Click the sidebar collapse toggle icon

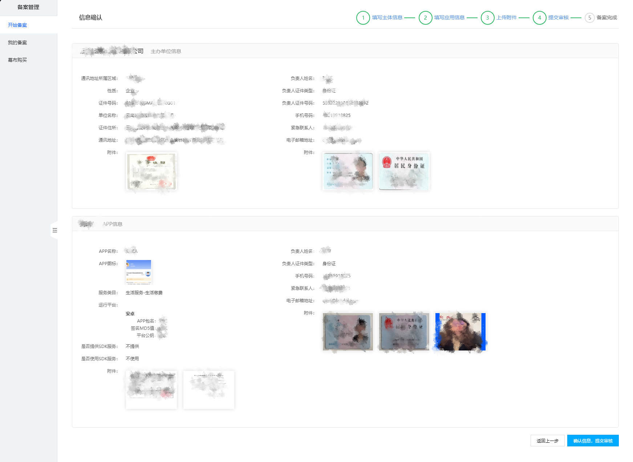[x=55, y=230]
